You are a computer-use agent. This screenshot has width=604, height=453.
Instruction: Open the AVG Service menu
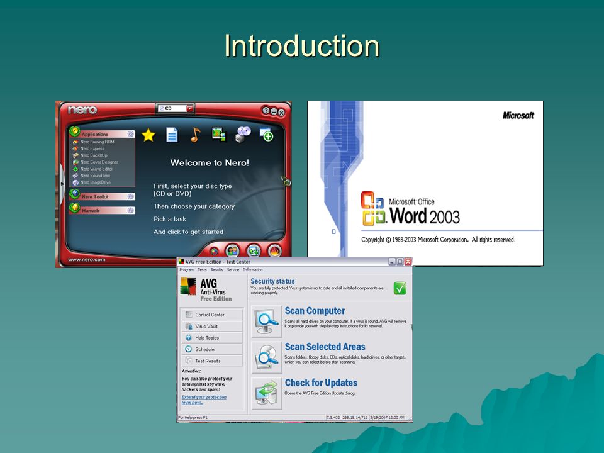point(233,270)
